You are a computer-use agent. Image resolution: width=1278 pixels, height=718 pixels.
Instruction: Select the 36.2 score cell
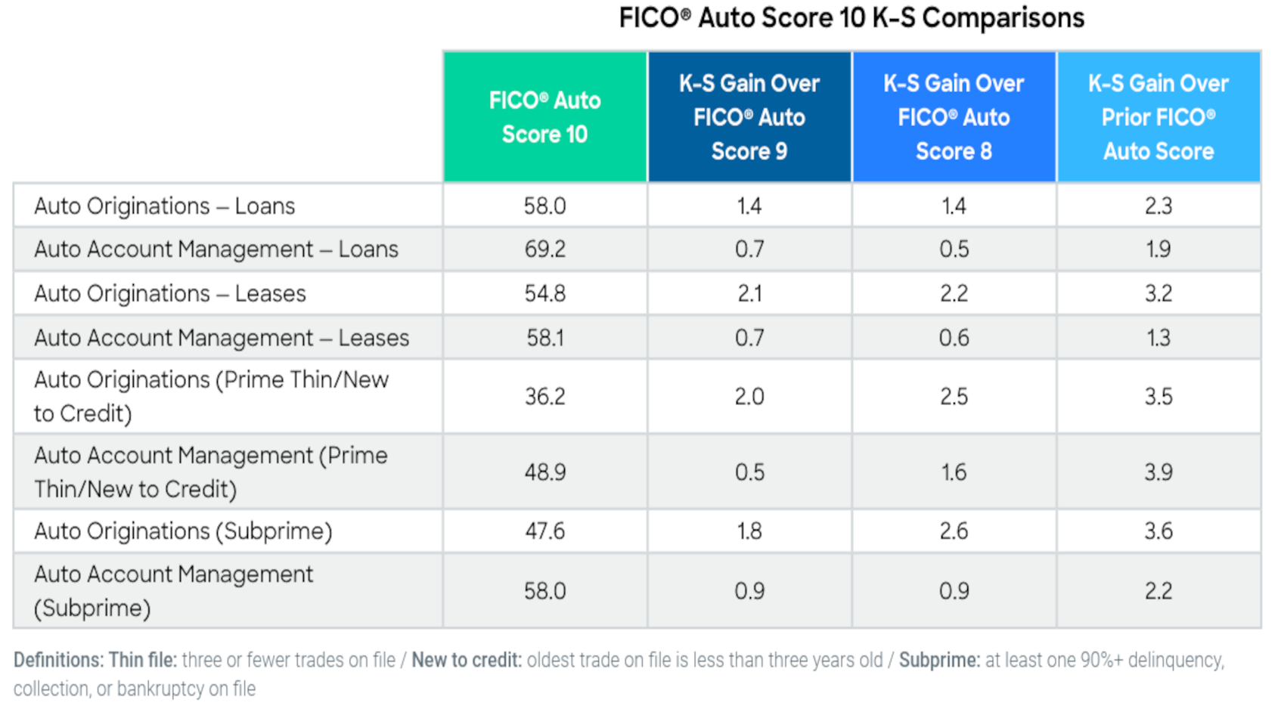(544, 396)
